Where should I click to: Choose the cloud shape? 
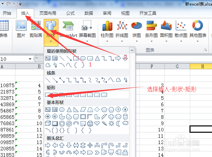tap(125, 123)
